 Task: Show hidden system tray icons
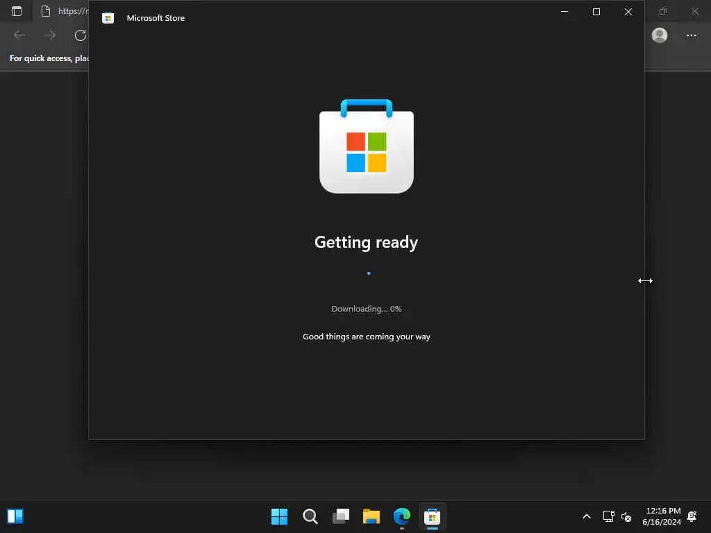click(x=586, y=516)
